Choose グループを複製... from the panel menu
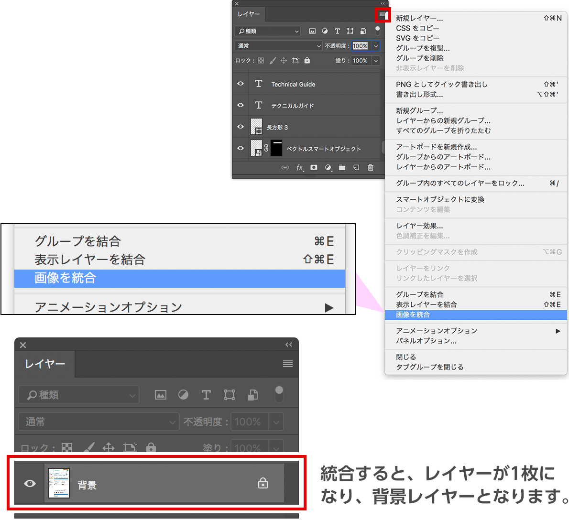The image size is (569, 520). pos(476,48)
